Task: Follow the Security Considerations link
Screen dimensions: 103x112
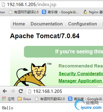Action: [81, 74]
